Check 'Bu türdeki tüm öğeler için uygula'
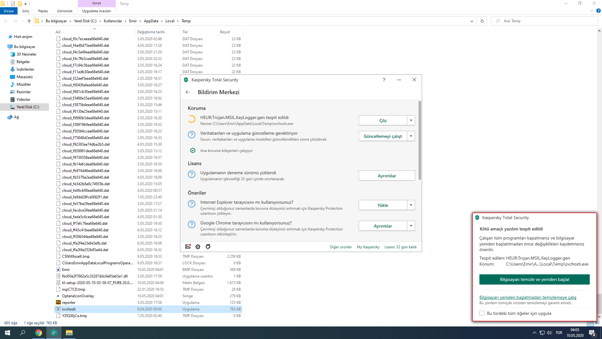The image size is (602, 339). [482, 313]
